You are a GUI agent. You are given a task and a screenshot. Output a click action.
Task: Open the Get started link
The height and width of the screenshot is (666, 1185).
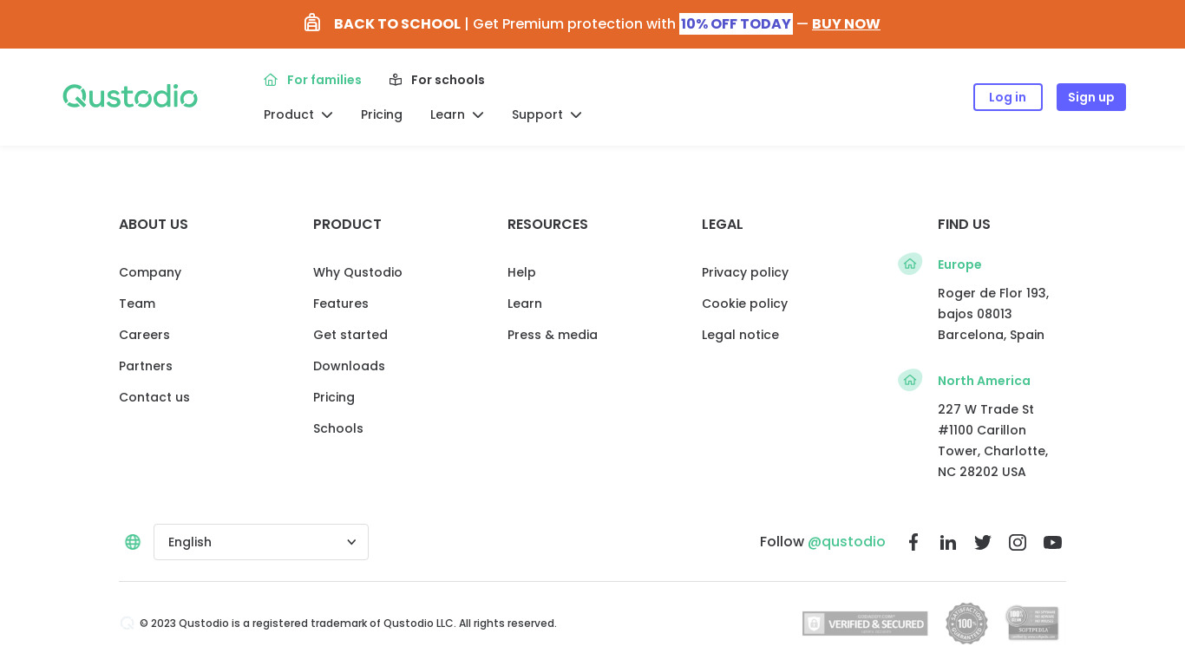click(x=350, y=335)
